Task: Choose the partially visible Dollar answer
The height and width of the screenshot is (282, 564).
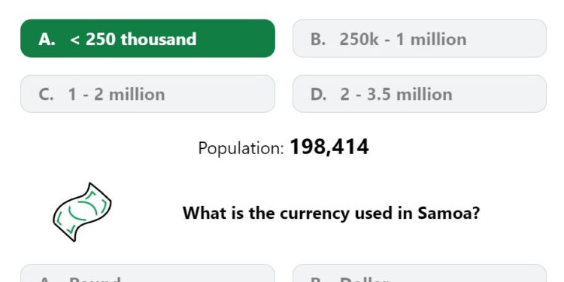Action: pyautogui.click(x=420, y=274)
